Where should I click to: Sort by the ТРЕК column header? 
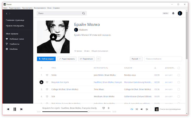pos(54,68)
